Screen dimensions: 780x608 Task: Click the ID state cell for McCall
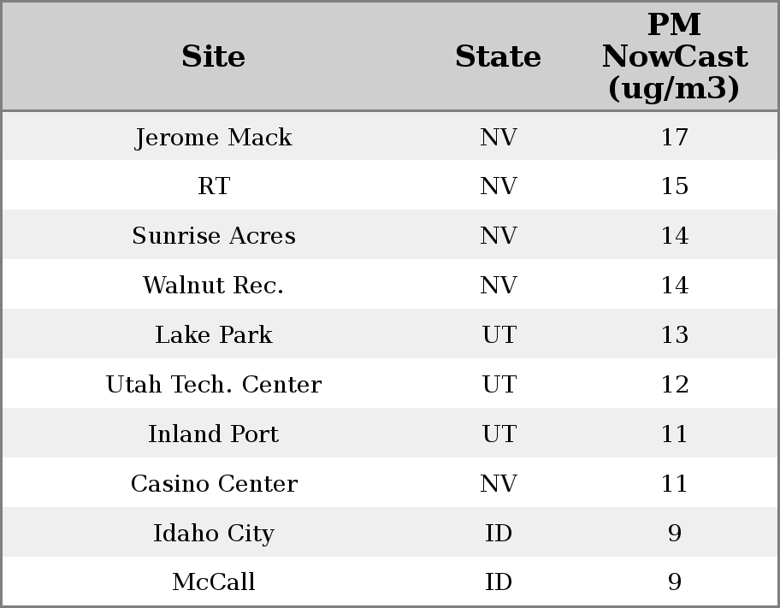click(x=498, y=582)
